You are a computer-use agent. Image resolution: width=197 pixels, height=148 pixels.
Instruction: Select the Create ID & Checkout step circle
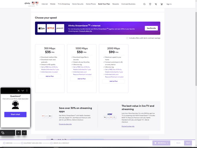pos(51,143)
